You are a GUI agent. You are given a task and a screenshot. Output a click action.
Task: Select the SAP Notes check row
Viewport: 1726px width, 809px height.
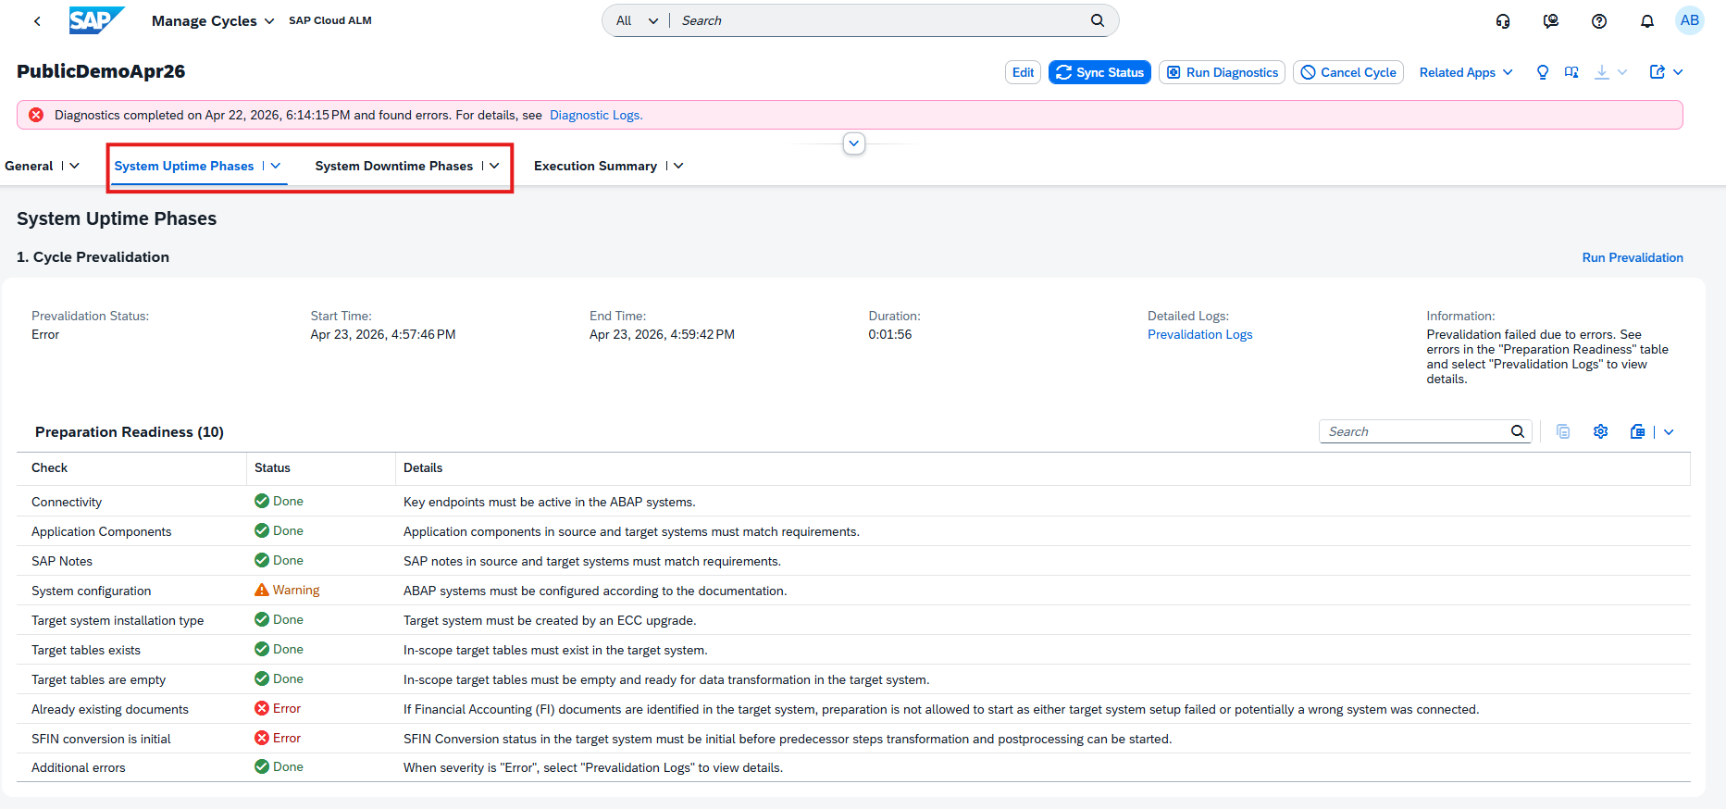853,561
